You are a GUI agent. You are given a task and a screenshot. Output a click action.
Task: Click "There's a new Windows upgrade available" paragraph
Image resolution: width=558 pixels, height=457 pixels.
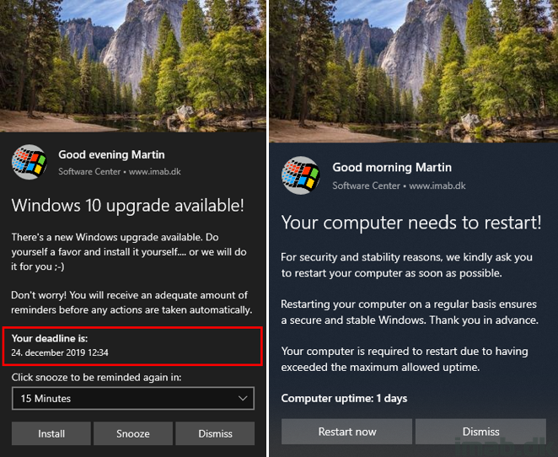(129, 252)
